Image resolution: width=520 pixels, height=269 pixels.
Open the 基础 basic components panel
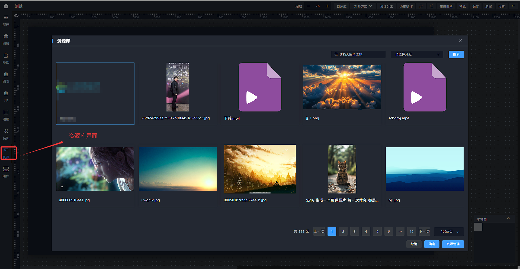click(x=6, y=58)
